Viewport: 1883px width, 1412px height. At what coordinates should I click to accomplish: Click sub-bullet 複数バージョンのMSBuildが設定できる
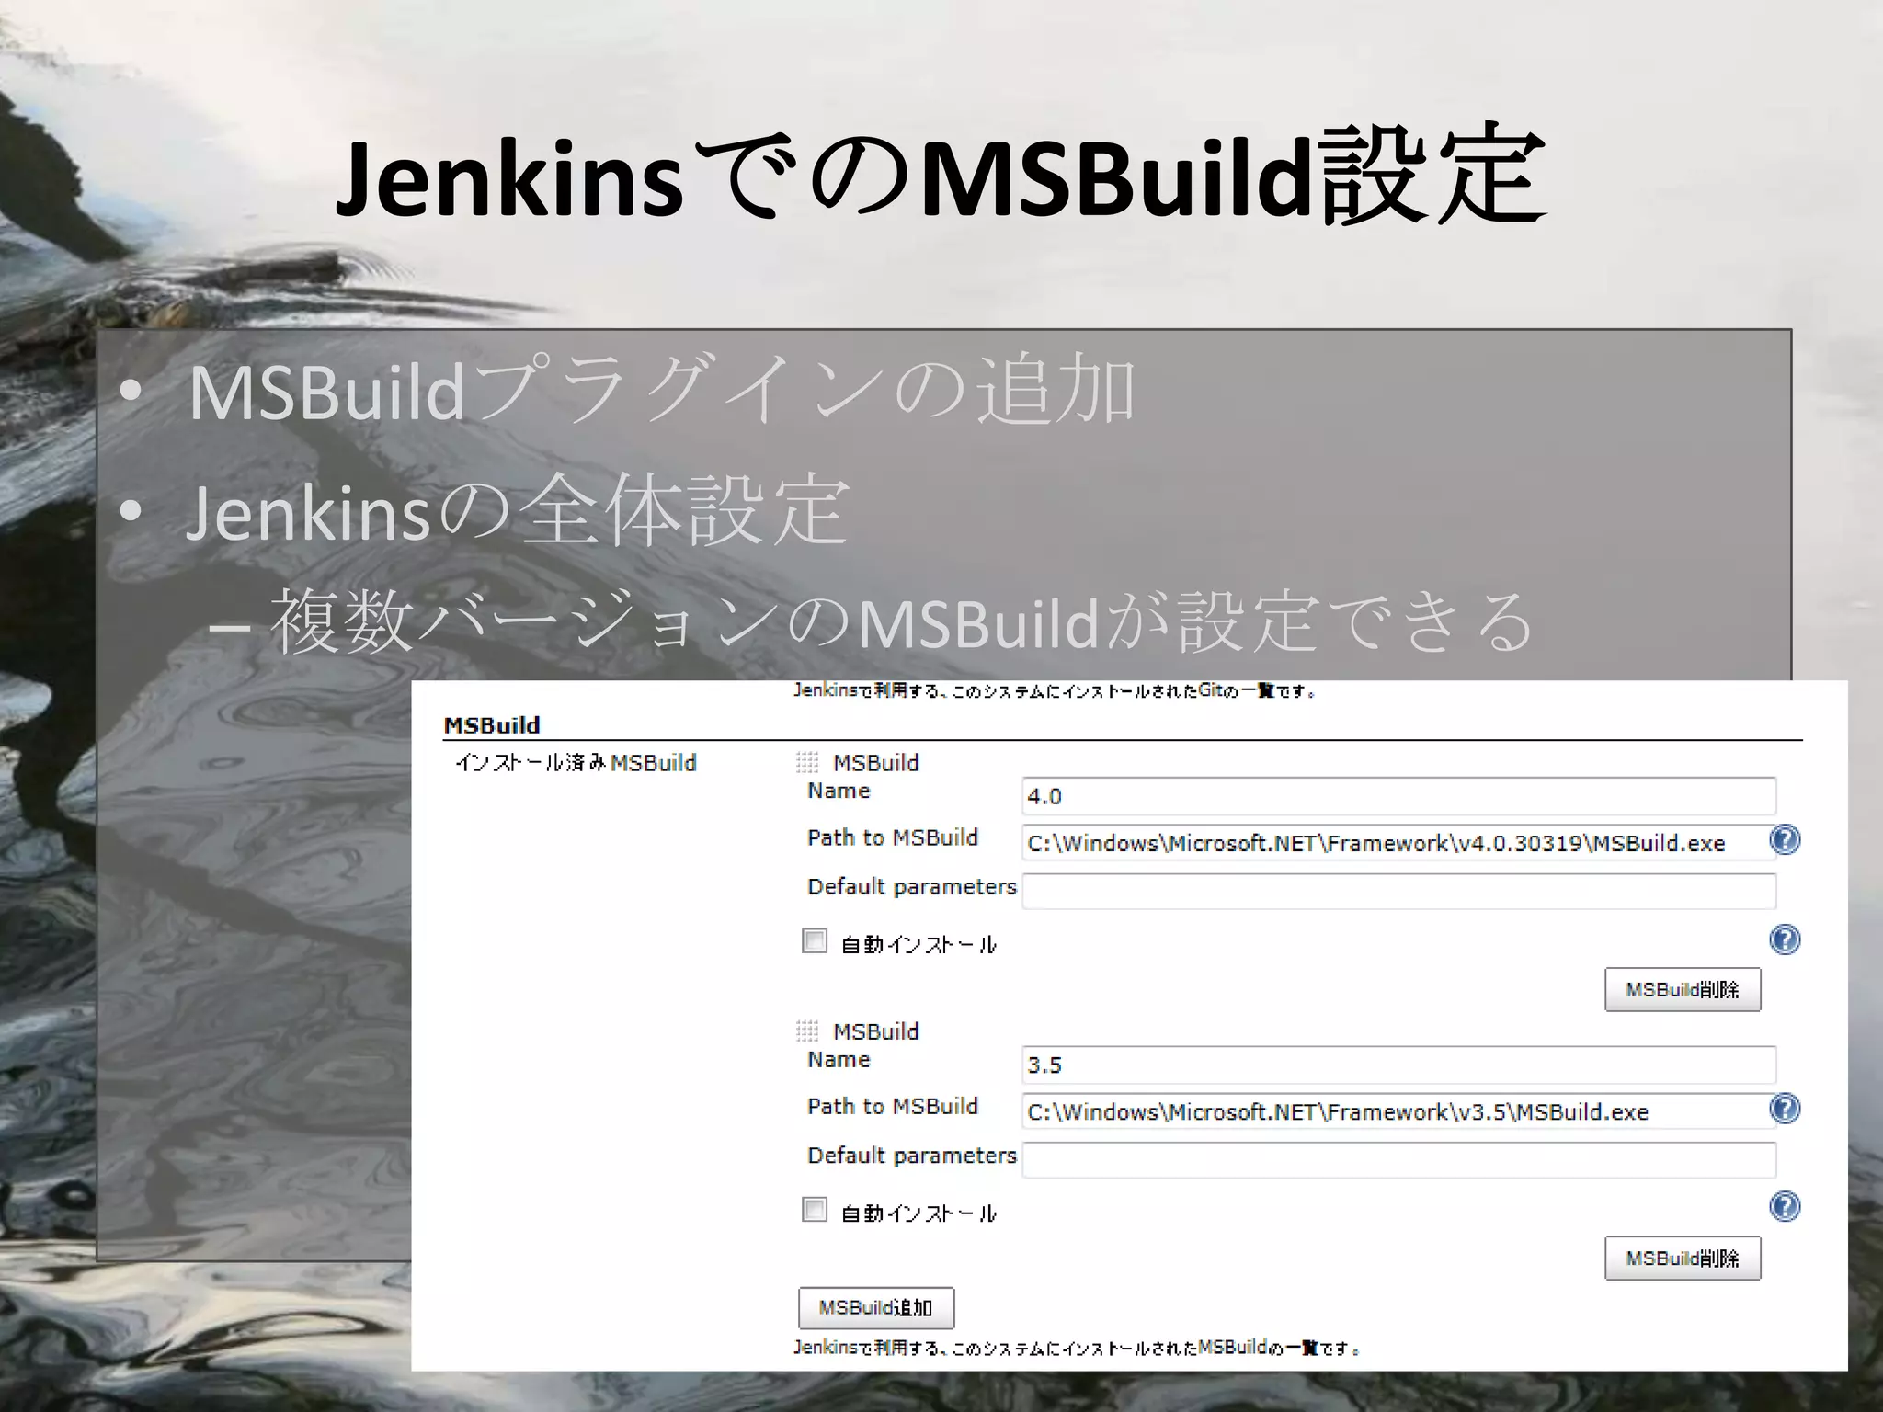click(x=901, y=622)
